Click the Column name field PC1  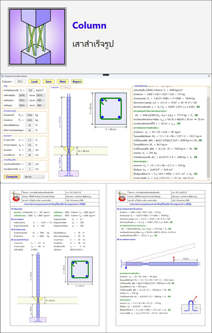point(20,81)
